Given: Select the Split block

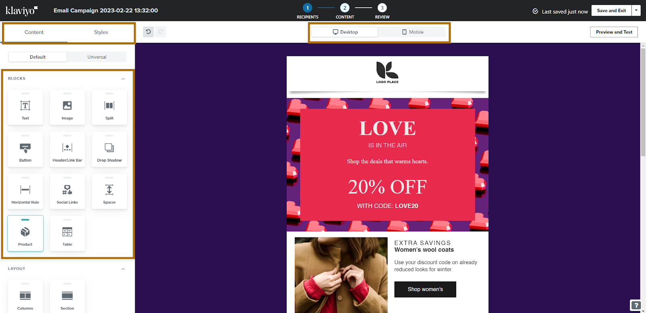Looking at the screenshot, I should 109,107.
